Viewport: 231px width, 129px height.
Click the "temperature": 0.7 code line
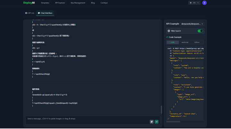click(178, 116)
